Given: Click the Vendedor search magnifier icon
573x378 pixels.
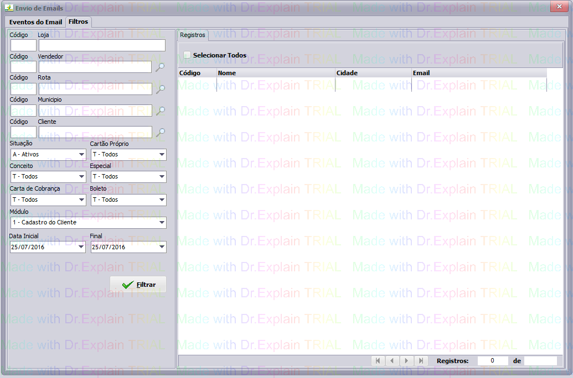Looking at the screenshot, I should coord(160,67).
